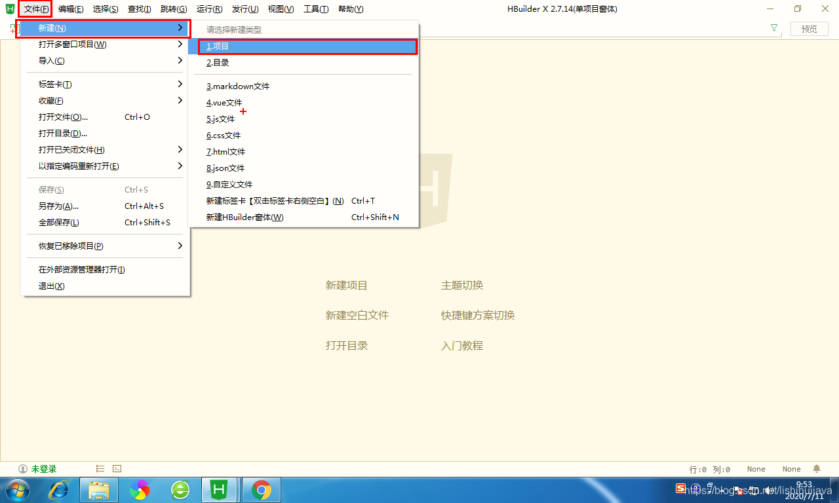Click the 新建空白文件 welcome link
839x503 pixels.
click(357, 316)
